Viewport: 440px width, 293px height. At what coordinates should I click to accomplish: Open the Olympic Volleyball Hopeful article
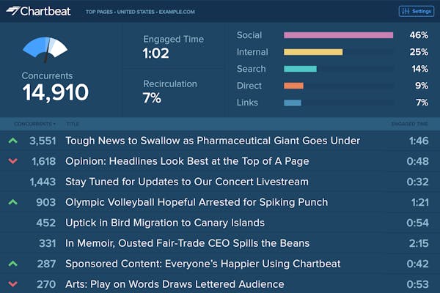197,202
